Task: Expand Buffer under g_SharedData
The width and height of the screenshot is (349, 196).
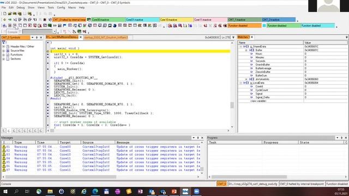Action: [246, 50]
